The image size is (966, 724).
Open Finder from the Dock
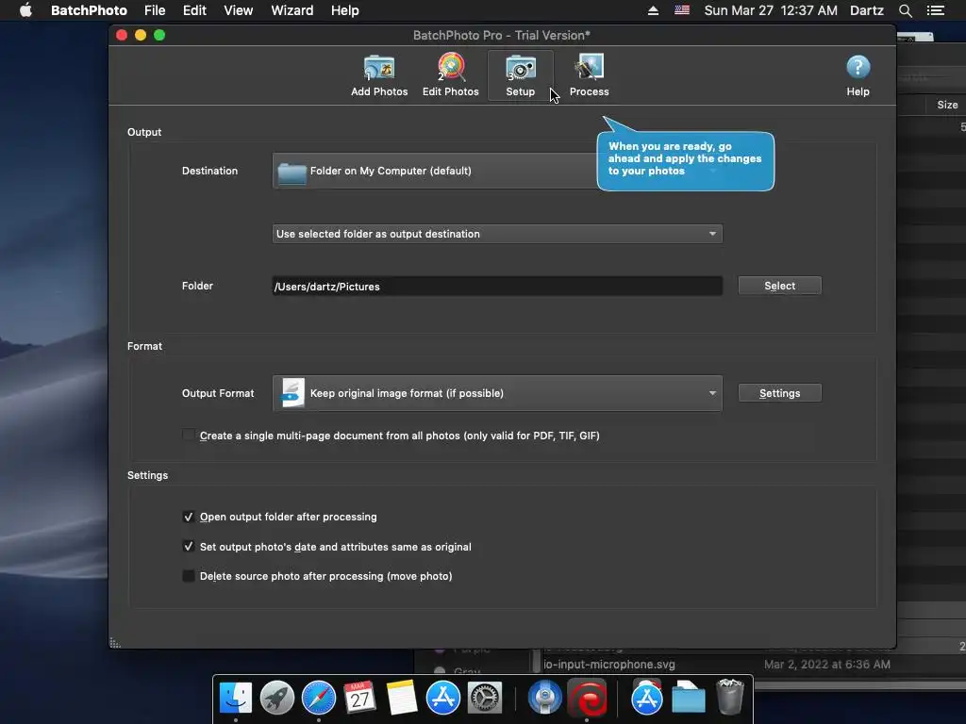tap(236, 699)
